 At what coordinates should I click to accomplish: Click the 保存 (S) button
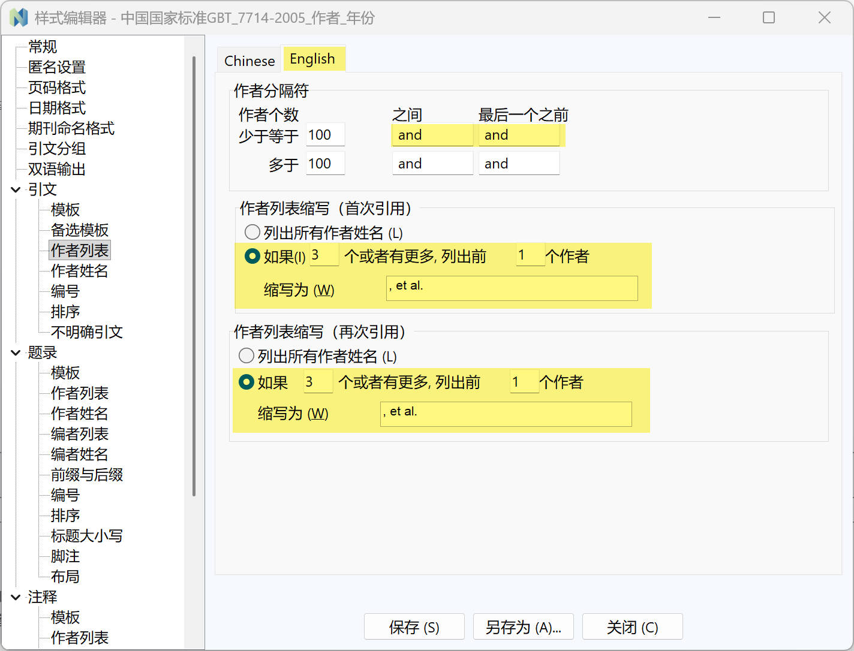[x=414, y=627]
